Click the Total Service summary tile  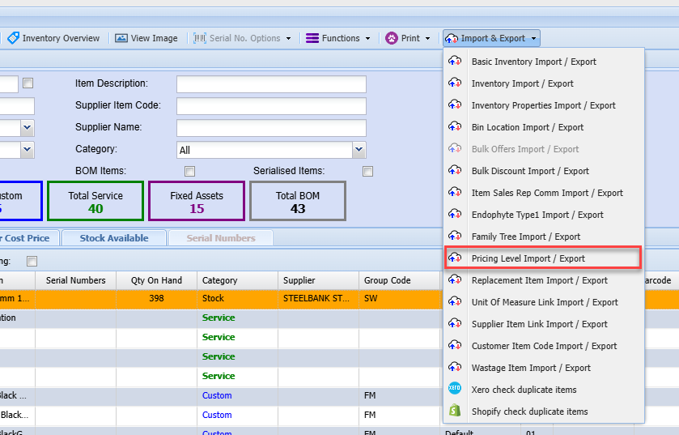[x=95, y=201]
